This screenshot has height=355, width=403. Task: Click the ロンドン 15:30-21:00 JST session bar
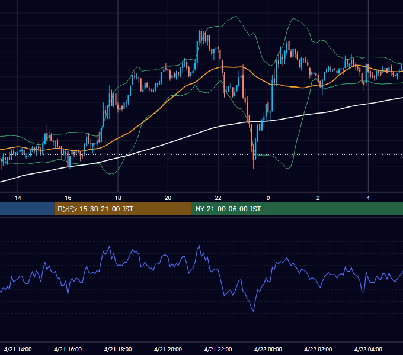(x=123, y=209)
